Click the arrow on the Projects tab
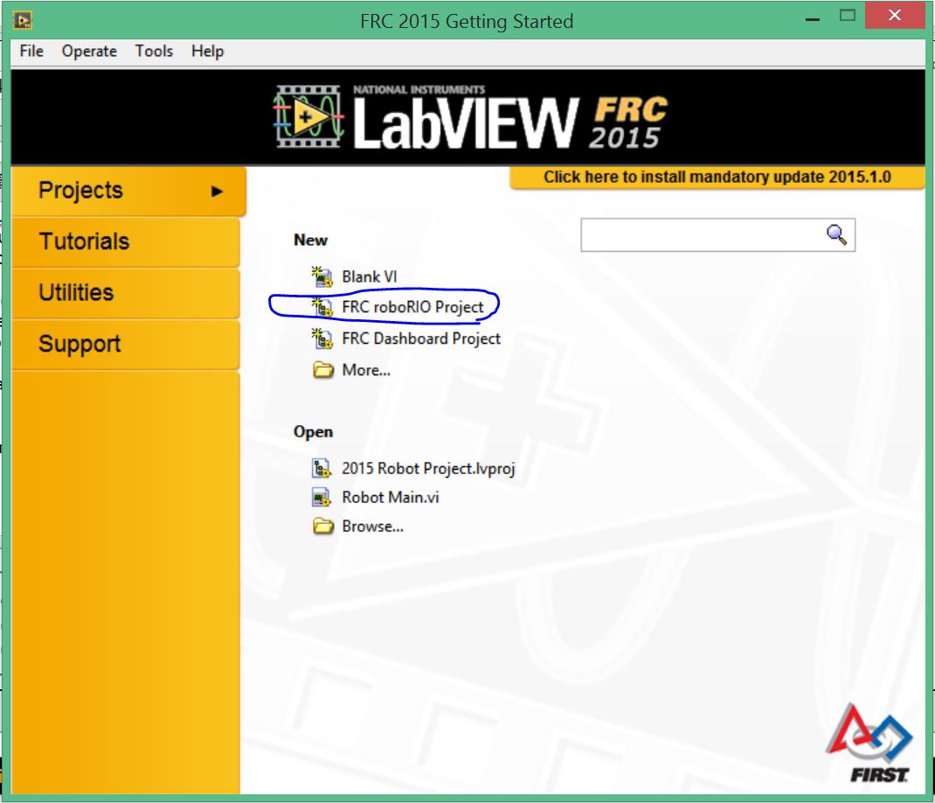 coord(217,192)
